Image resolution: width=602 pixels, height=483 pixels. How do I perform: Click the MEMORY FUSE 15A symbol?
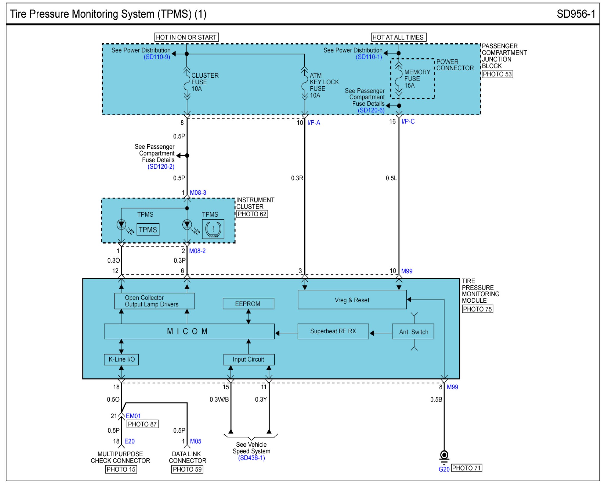[399, 79]
